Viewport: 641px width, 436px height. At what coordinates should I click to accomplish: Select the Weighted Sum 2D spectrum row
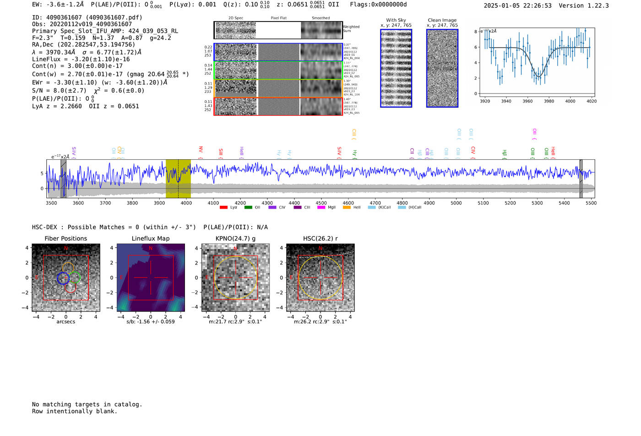point(278,30)
